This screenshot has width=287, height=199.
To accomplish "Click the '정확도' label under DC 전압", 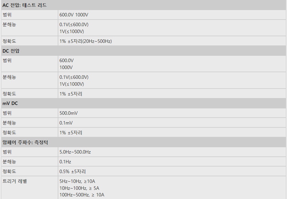I will tap(9, 94).
